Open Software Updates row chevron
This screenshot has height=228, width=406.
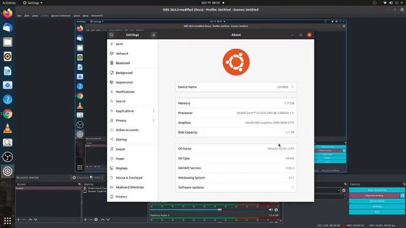tap(292, 187)
